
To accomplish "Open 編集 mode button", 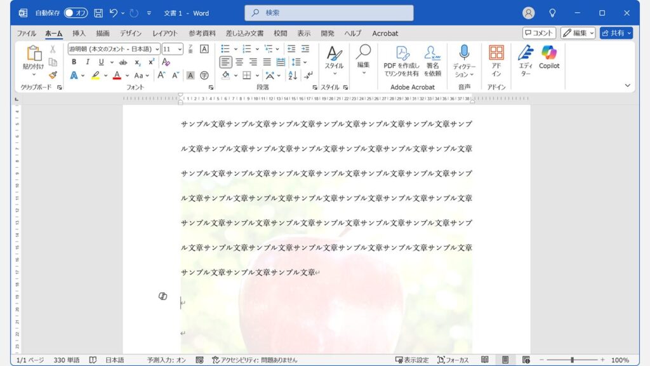I will (x=578, y=33).
